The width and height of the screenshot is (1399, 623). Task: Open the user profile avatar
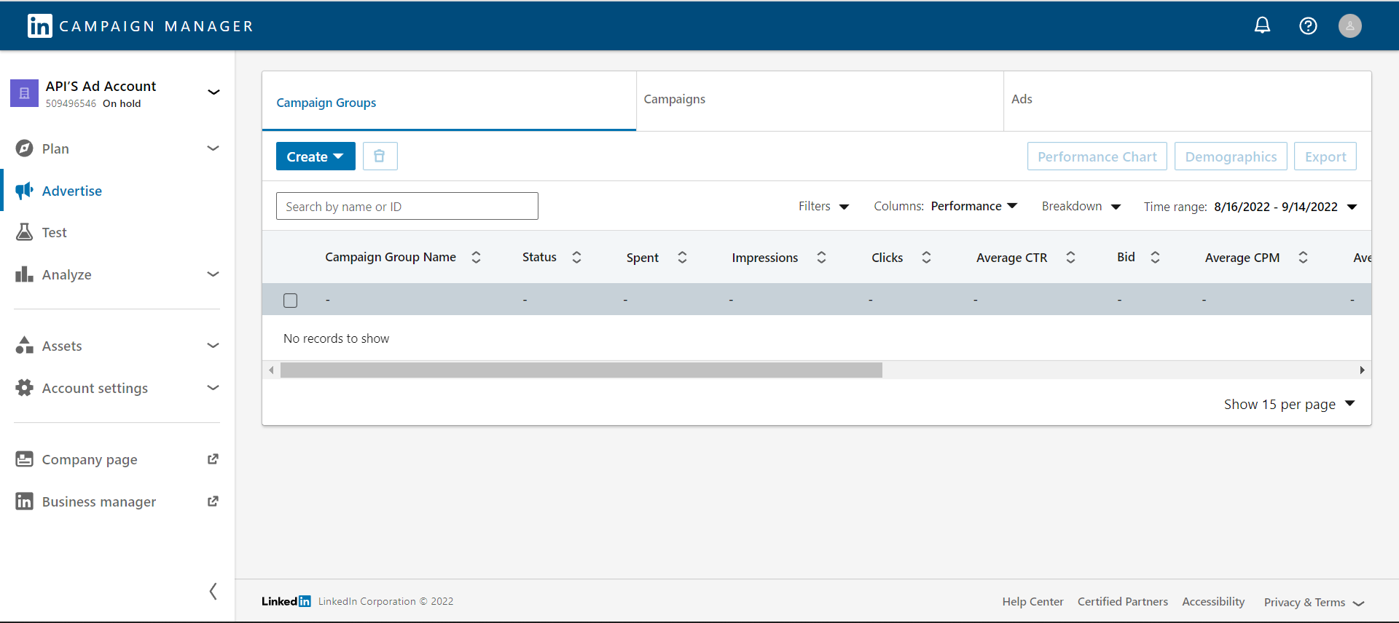click(1349, 26)
